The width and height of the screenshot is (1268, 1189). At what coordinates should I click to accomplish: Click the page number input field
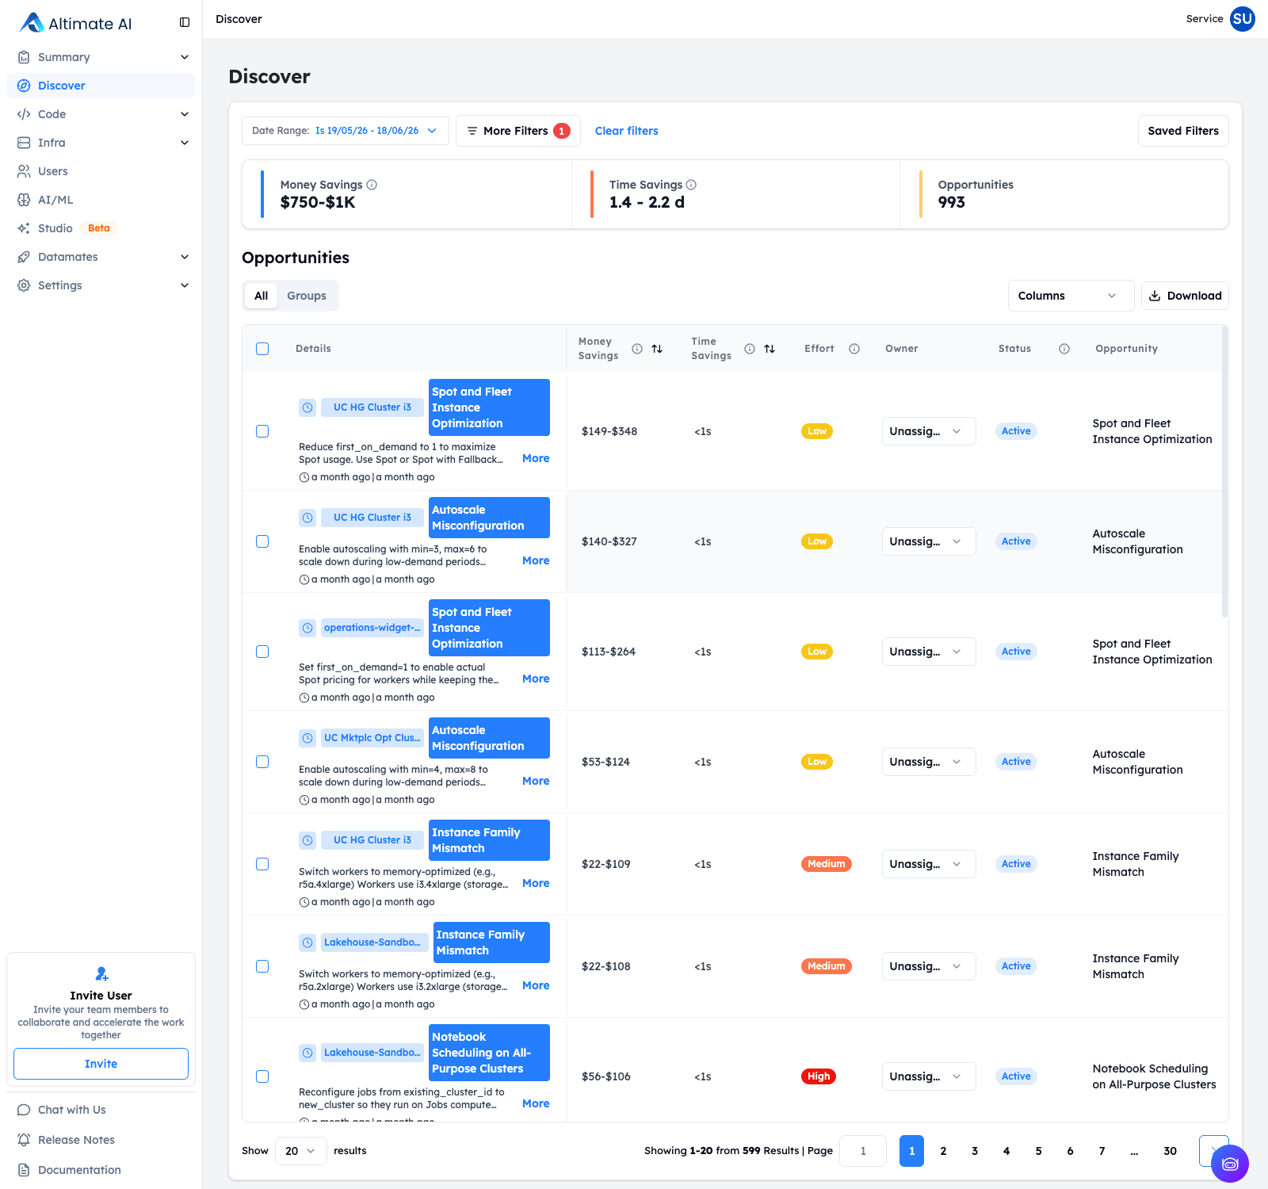tap(863, 1151)
